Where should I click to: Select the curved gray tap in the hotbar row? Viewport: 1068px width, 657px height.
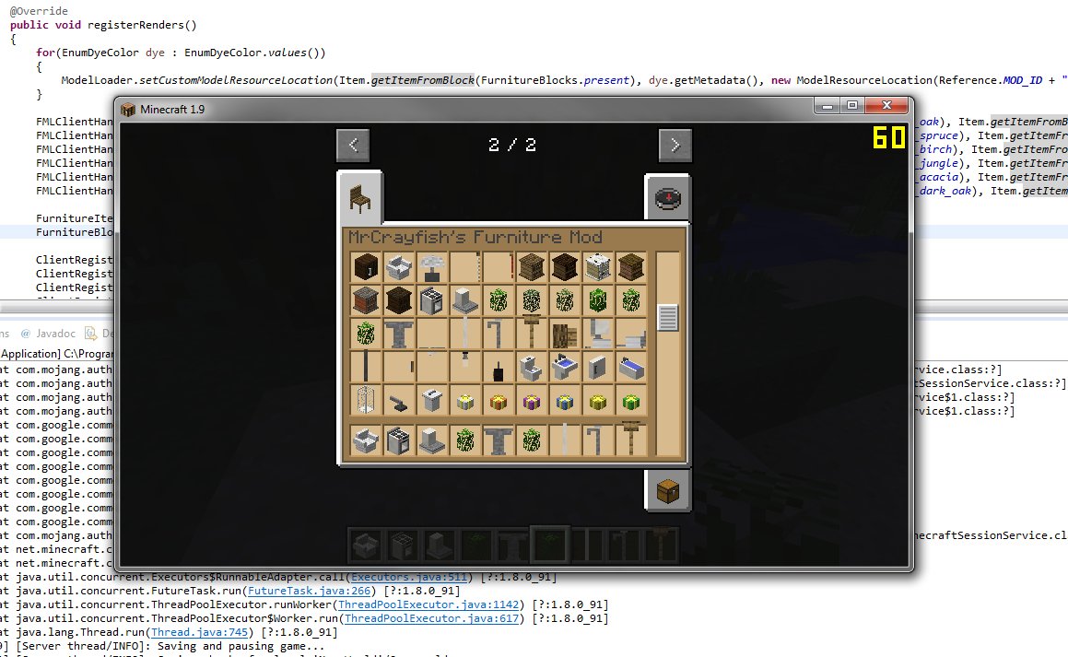click(x=597, y=440)
